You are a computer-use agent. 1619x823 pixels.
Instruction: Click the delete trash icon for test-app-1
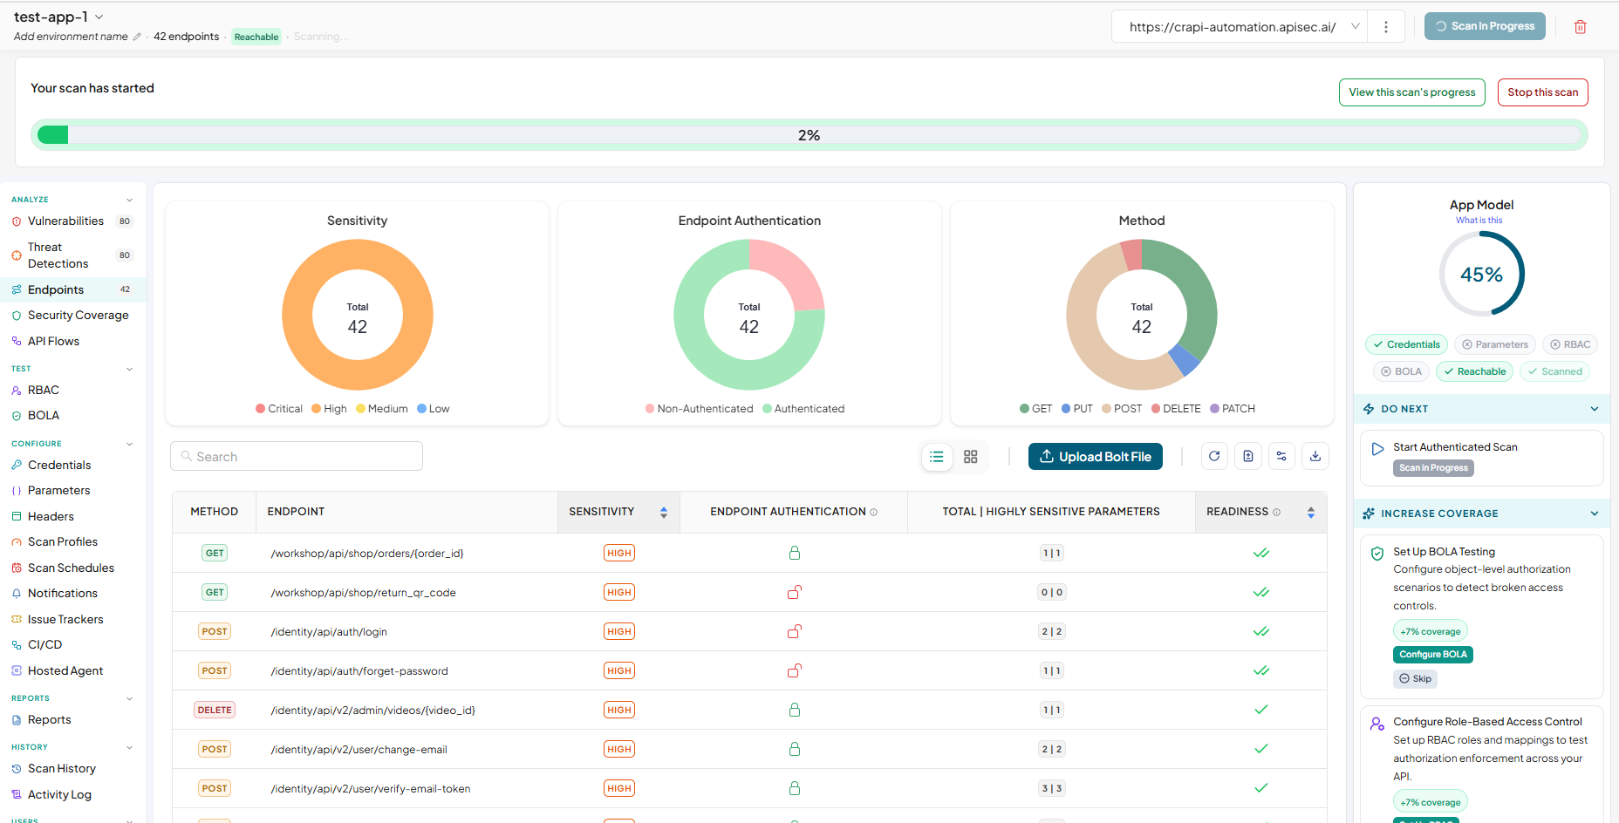[x=1580, y=27]
